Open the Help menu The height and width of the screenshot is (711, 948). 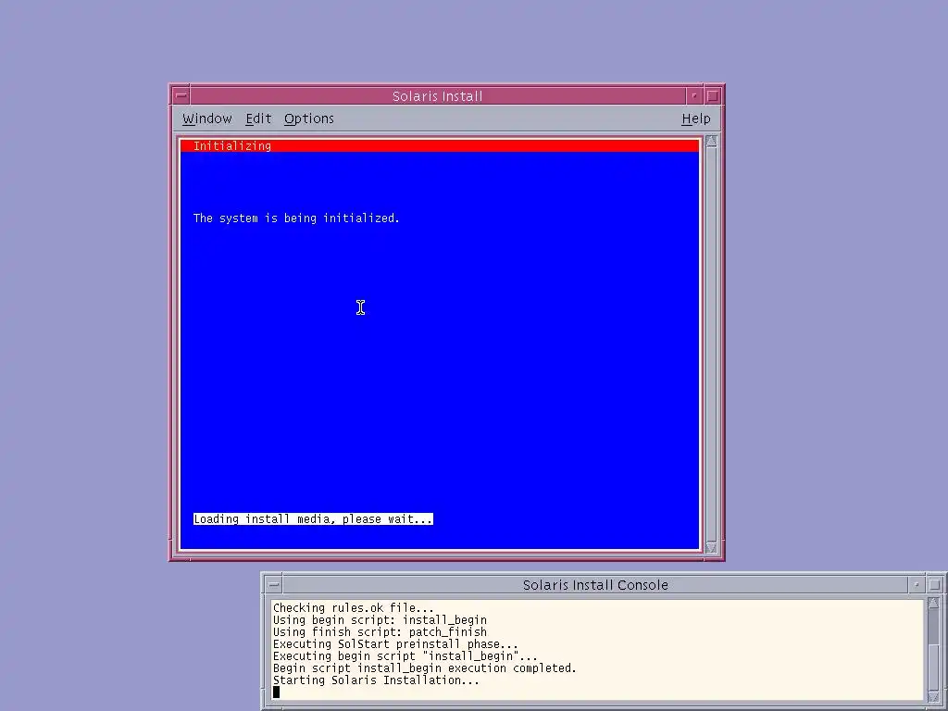[x=696, y=118]
